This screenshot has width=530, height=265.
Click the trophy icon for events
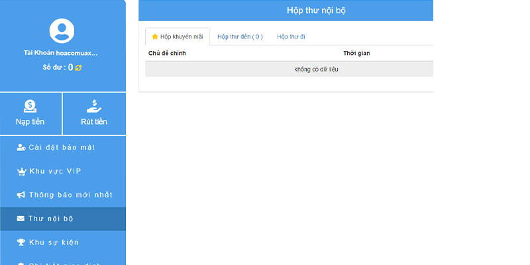tap(21, 242)
